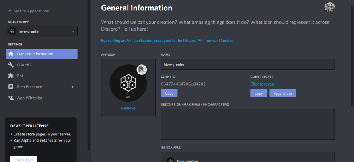
Task: Click the puzzle piece Bot icon
Action: click(x=11, y=76)
